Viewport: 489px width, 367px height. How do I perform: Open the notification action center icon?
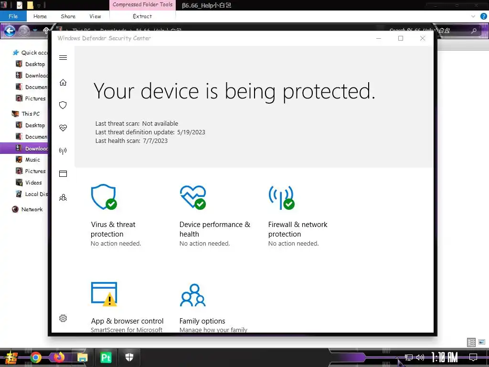(x=473, y=357)
